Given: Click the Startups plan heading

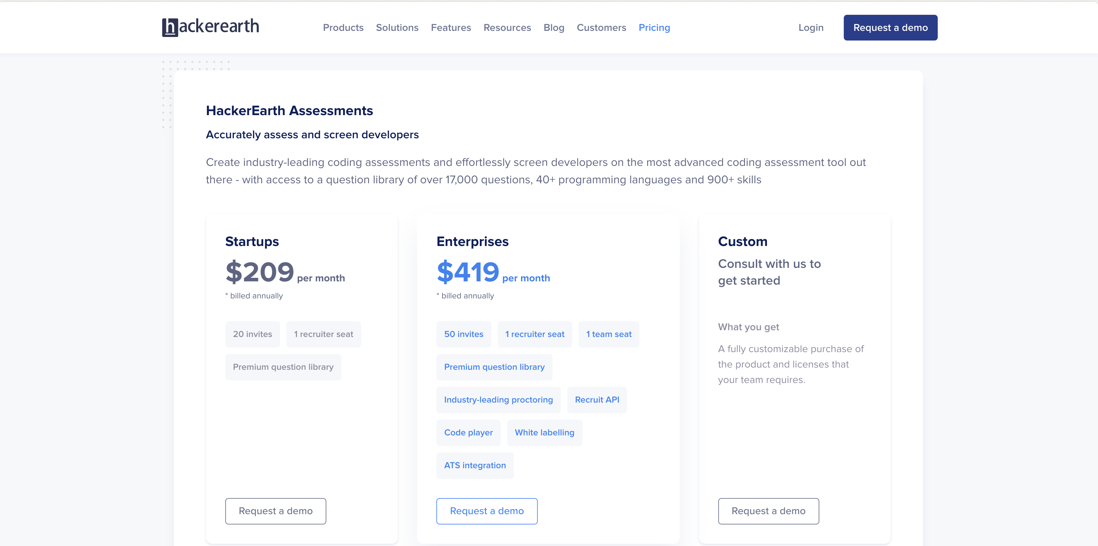Looking at the screenshot, I should 252,241.
